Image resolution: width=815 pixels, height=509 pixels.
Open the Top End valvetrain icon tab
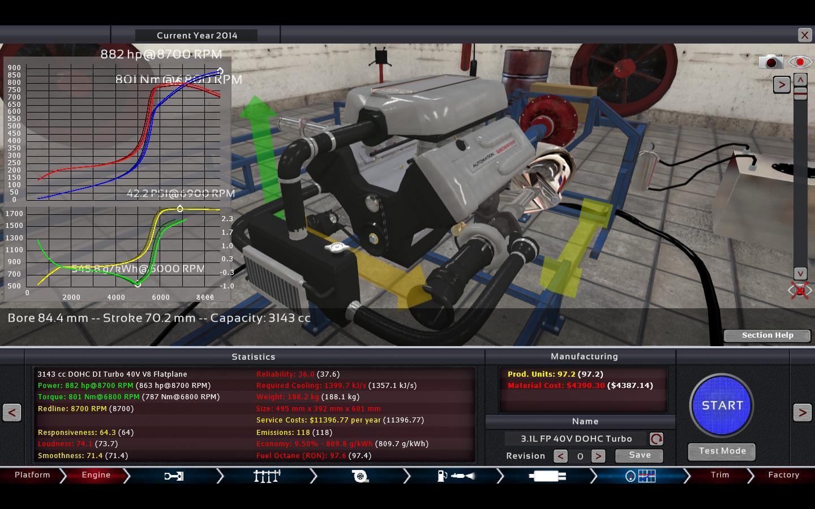(267, 476)
